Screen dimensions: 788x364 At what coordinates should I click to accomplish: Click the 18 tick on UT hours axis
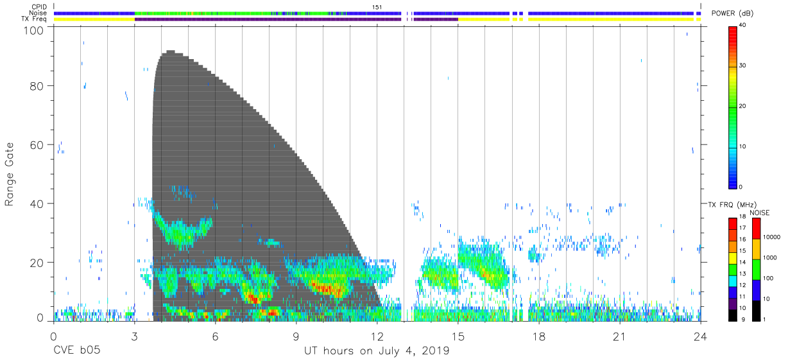(x=539, y=336)
